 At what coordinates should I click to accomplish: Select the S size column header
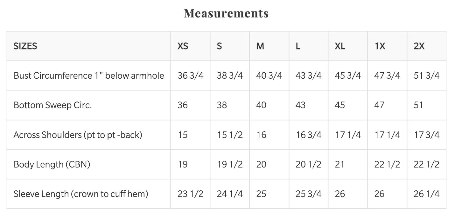[219, 46]
